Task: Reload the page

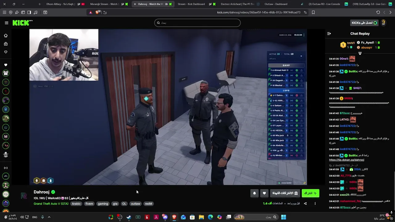Action: click(x=378, y=12)
